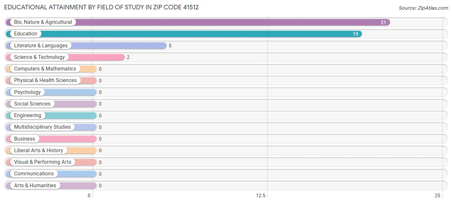Click the value 19 on the Education bar

coord(355,34)
